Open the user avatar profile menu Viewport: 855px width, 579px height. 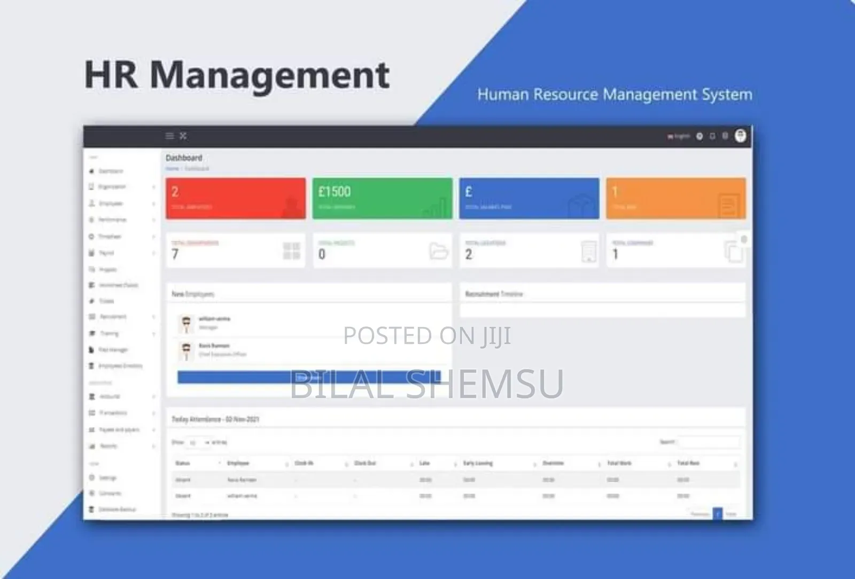[740, 136]
